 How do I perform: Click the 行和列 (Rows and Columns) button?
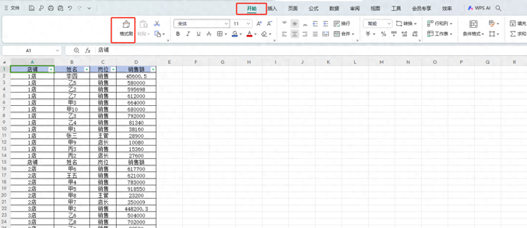[x=440, y=24]
